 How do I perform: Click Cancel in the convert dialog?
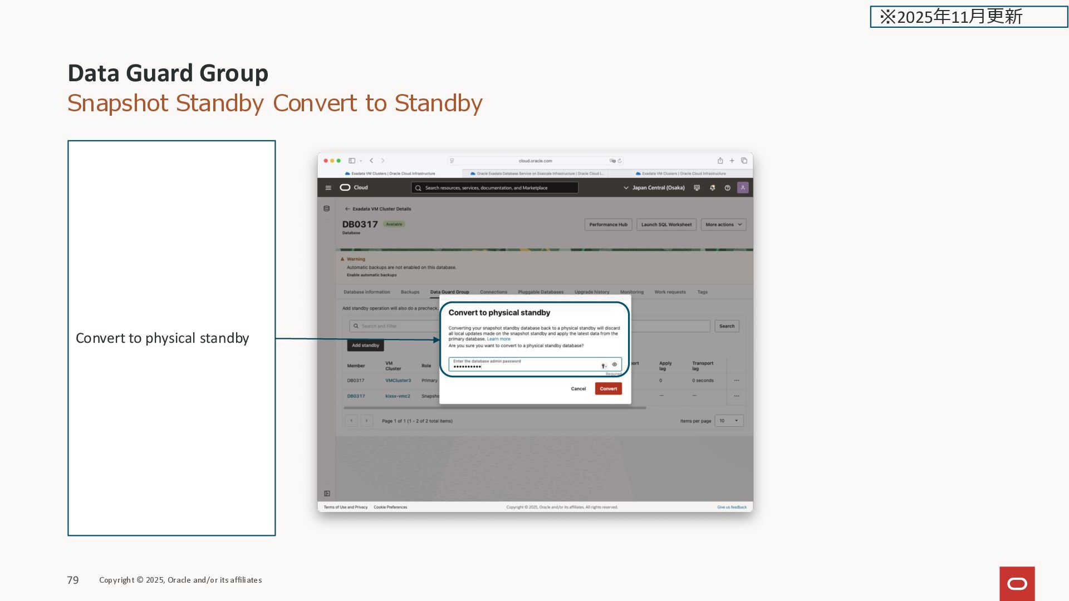pyautogui.click(x=578, y=389)
